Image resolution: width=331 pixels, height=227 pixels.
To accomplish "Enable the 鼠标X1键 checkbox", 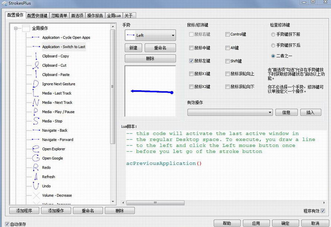I will (191, 73).
